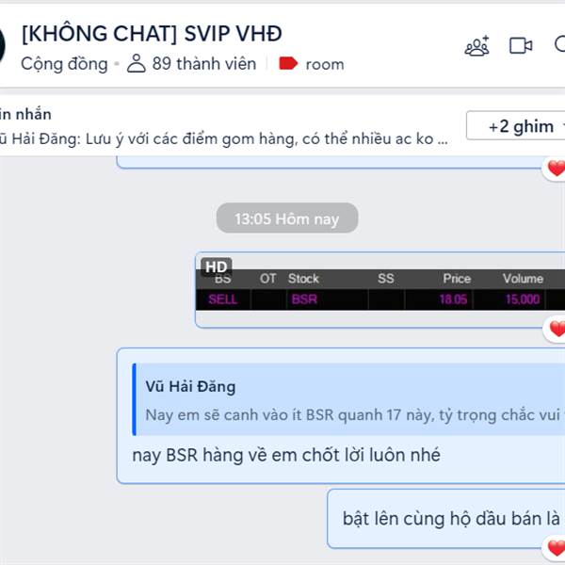Screen dimensions: 565x565
Task: Click heart reaction on top message
Action: 557,169
